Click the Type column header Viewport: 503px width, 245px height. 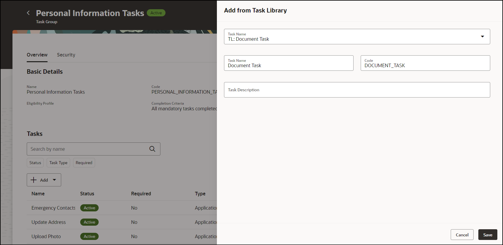[x=200, y=194]
